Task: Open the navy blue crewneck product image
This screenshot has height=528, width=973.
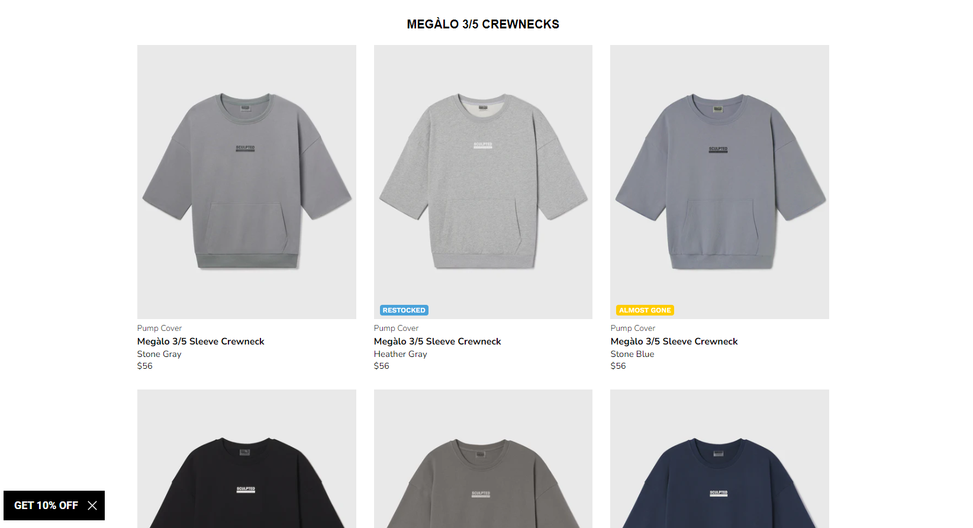Action: 720,459
